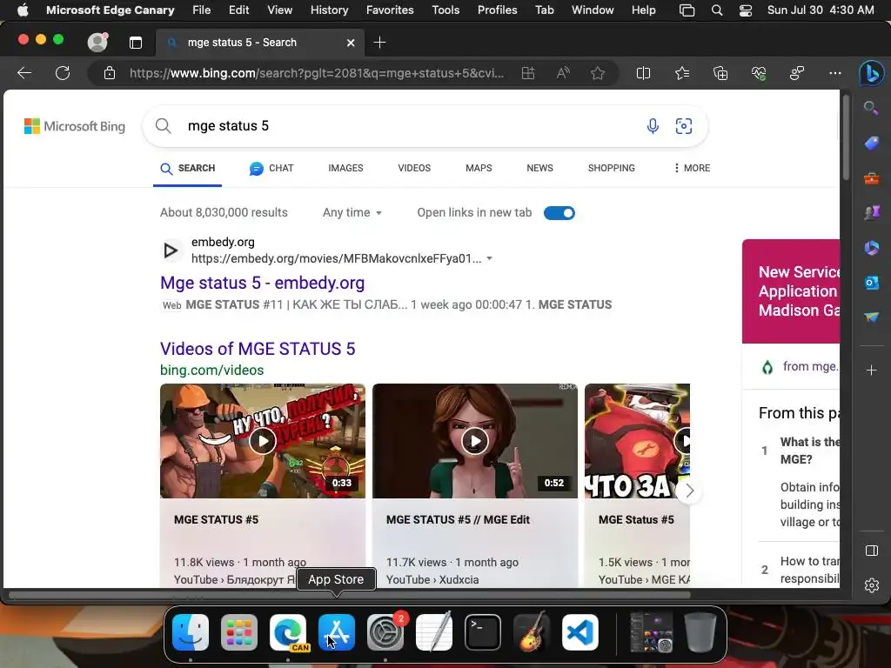This screenshot has height=668, width=891.
Task: Open the apps grid icon in address bar
Action: click(528, 73)
